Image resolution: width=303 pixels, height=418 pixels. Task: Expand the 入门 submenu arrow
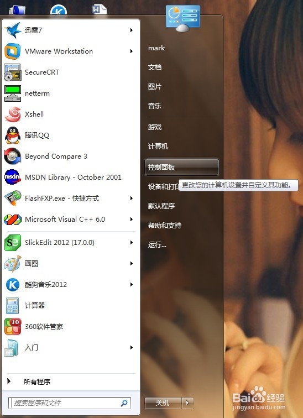pos(132,348)
